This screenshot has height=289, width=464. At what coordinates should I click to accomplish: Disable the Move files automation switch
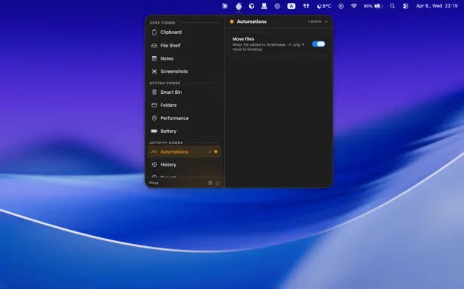(319, 44)
